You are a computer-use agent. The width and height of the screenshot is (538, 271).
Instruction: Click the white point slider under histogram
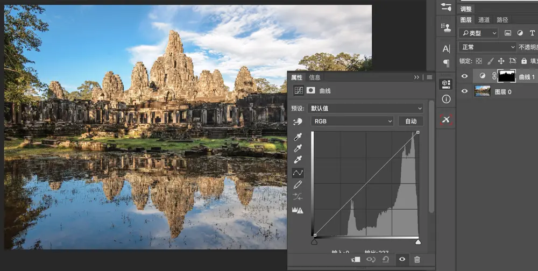coord(418,242)
